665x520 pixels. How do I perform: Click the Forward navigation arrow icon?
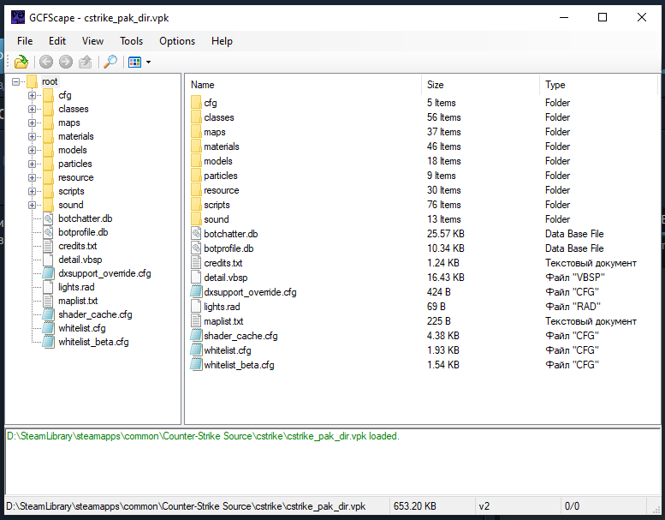pos(65,62)
